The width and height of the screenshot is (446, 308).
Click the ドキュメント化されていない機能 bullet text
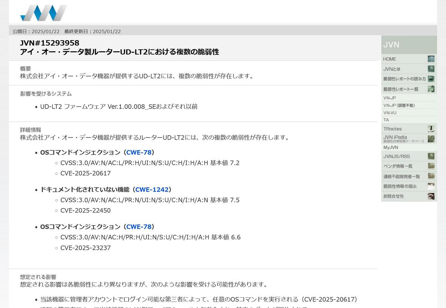coord(85,189)
